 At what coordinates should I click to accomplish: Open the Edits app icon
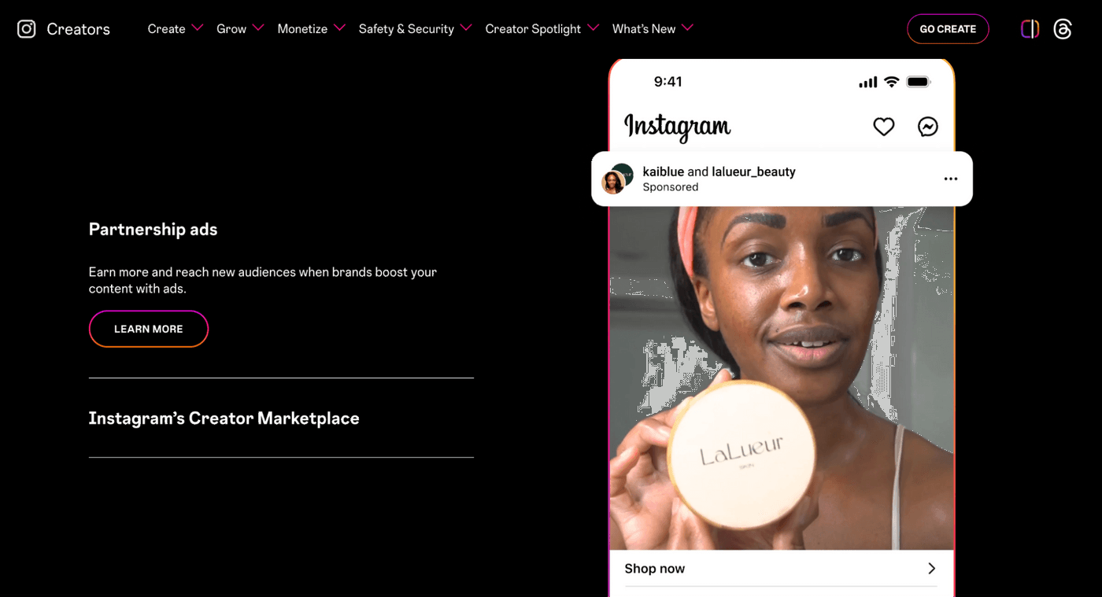point(1030,29)
